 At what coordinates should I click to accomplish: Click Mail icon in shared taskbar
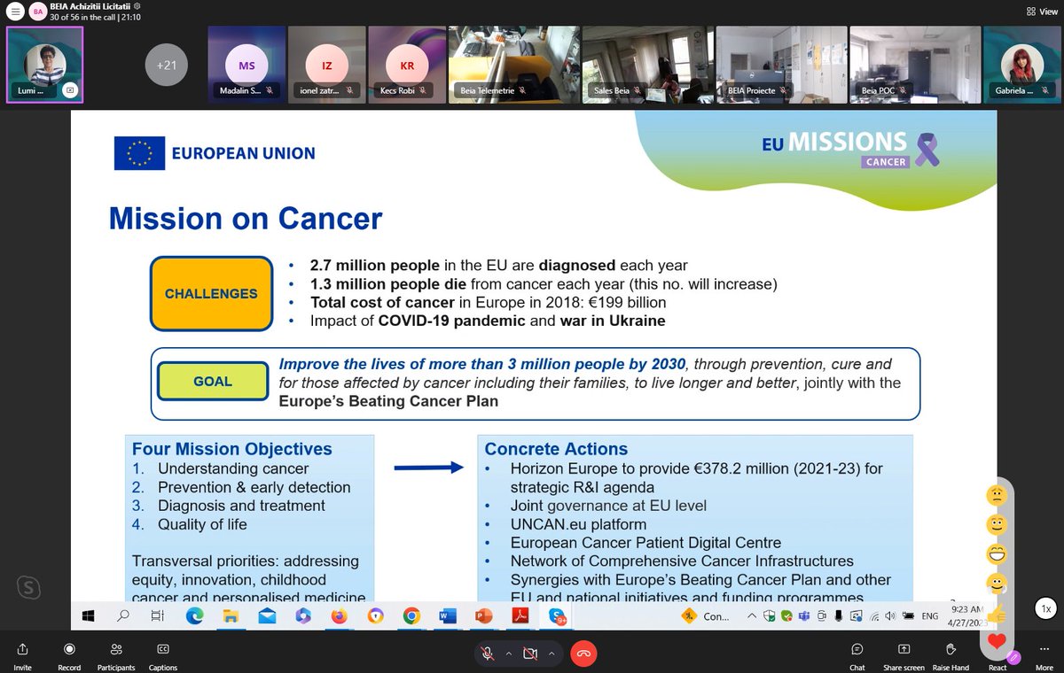click(x=266, y=615)
